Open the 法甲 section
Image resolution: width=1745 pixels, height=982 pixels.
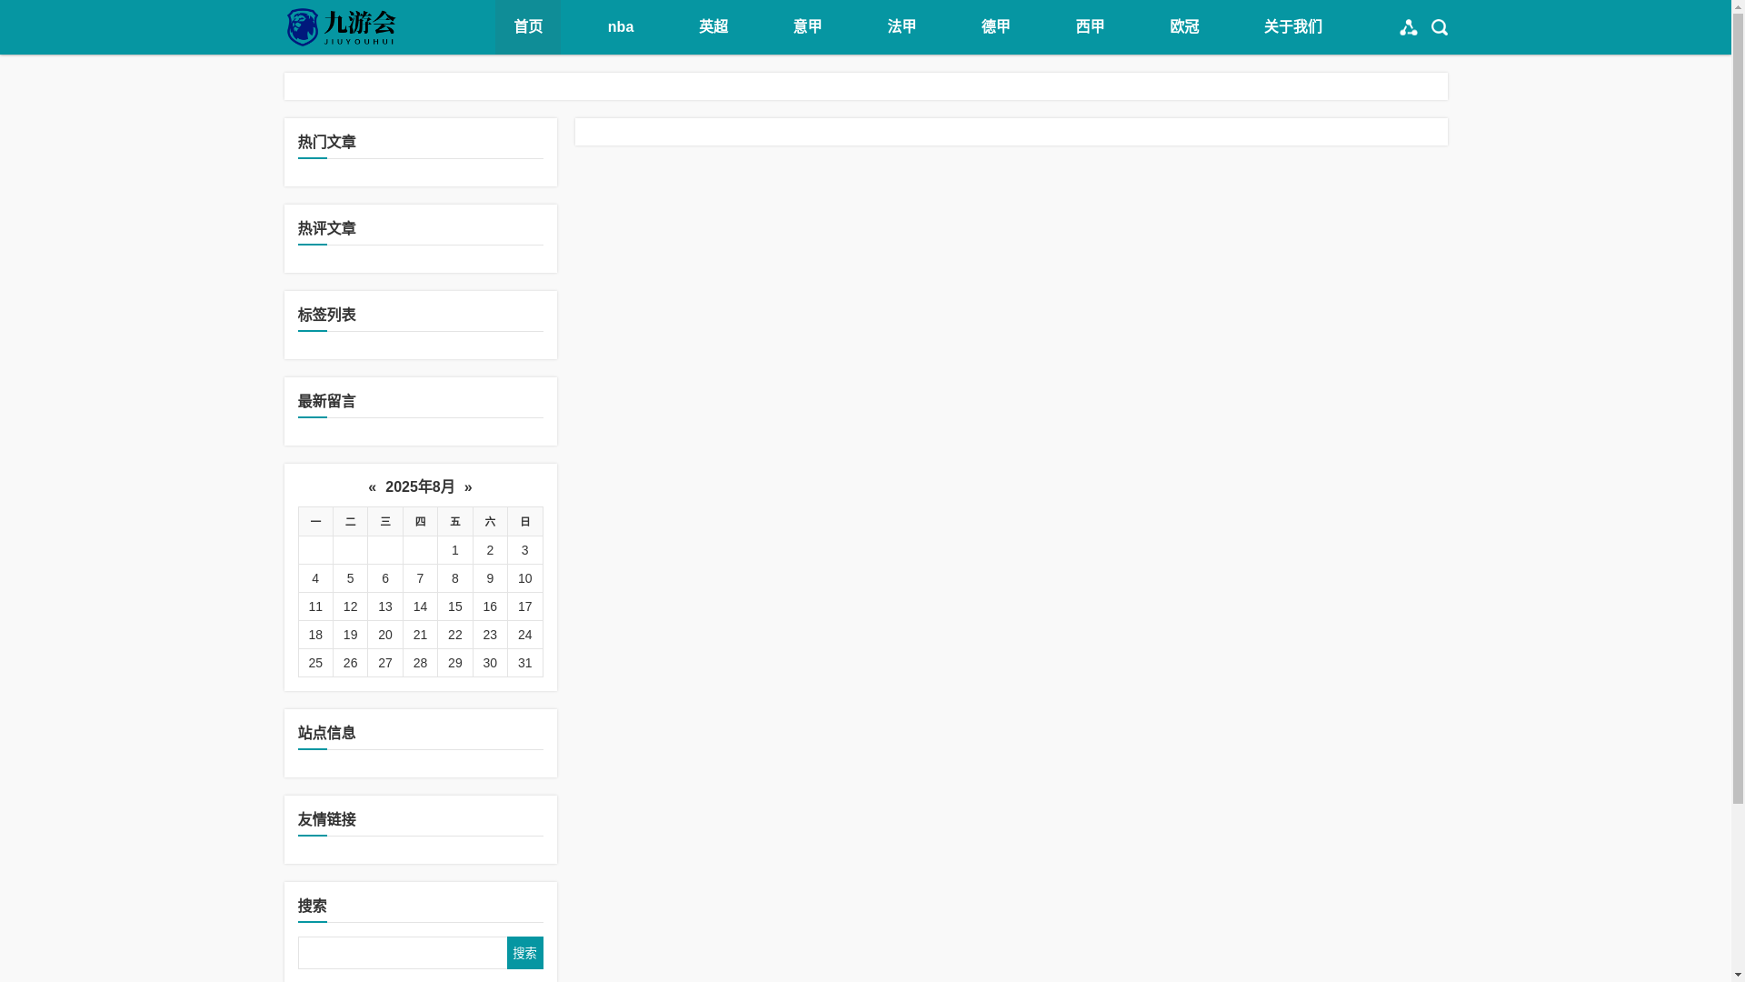[x=902, y=27]
